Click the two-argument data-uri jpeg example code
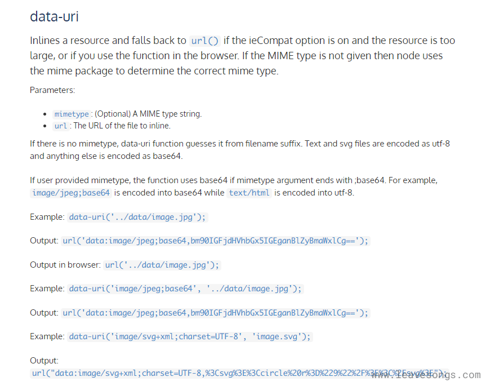Screen dimensions: 486x386 (x=185, y=289)
